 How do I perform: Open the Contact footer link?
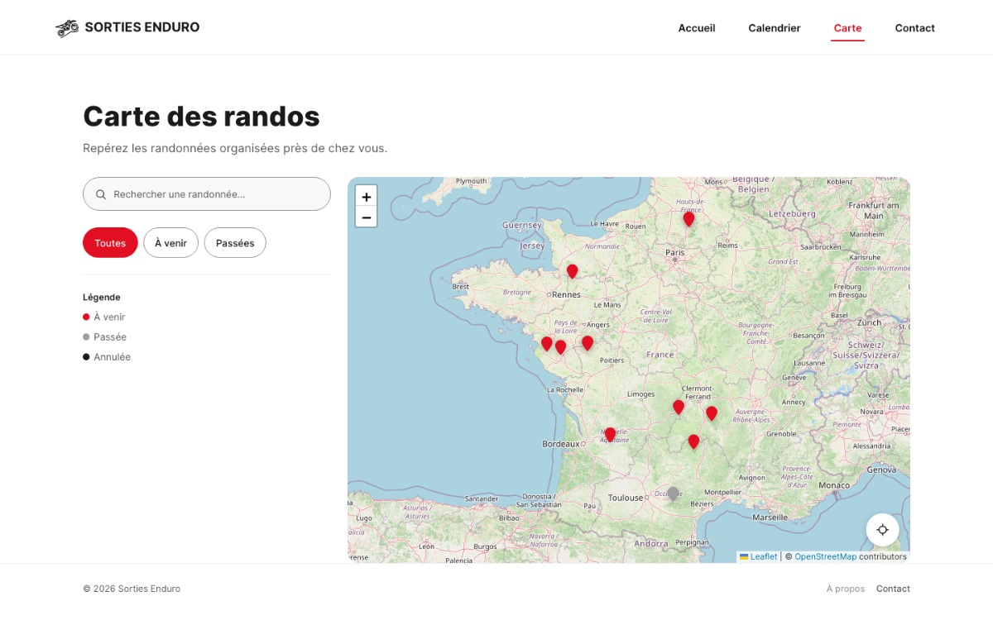tap(893, 589)
